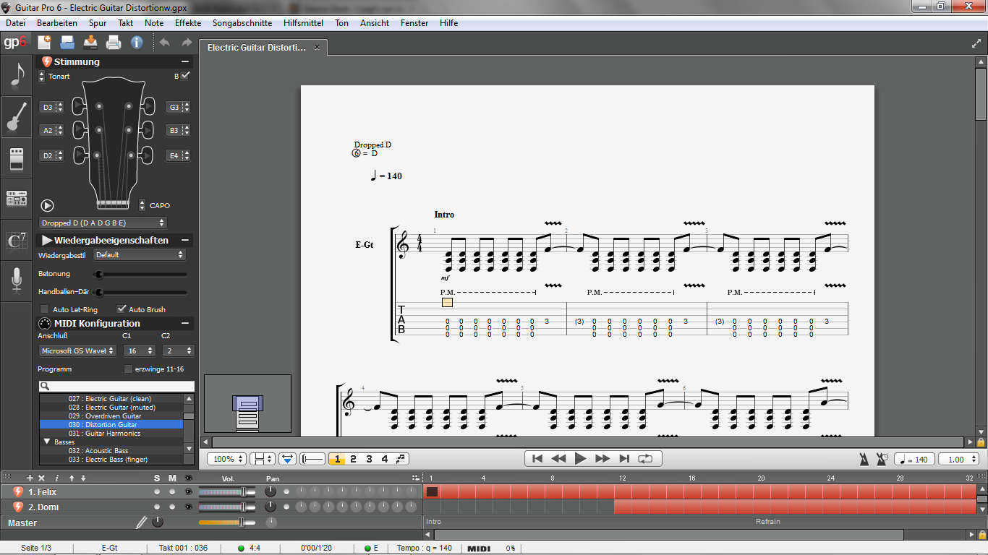Viewport: 988px width, 555px height.
Task: Click the Play button in the transport bar
Action: pyautogui.click(x=580, y=458)
